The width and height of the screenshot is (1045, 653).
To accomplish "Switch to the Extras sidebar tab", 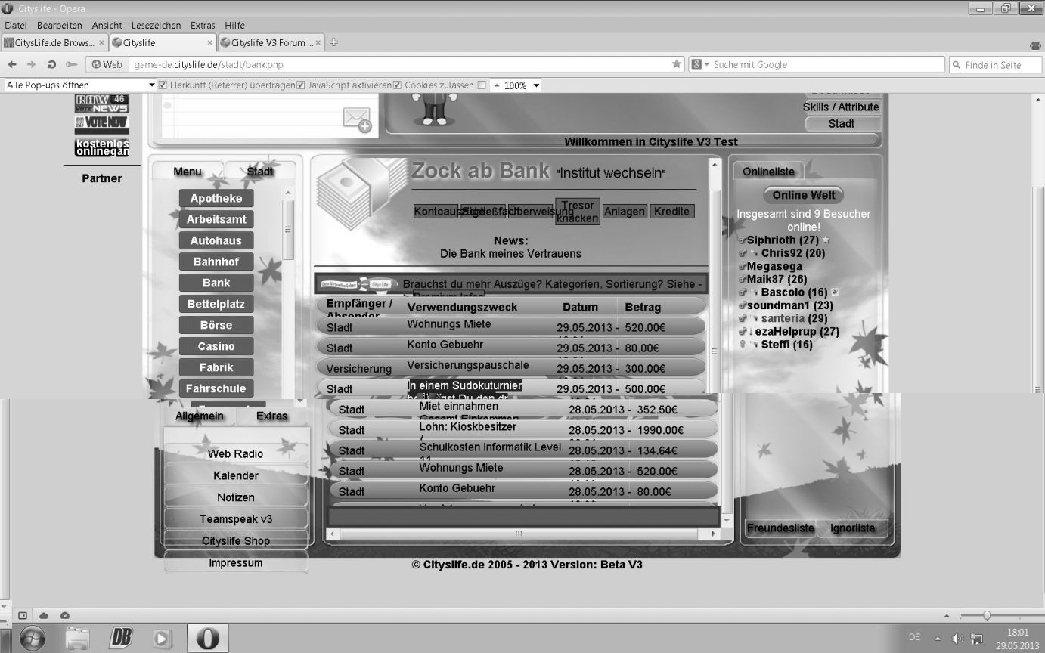I will pyautogui.click(x=271, y=416).
